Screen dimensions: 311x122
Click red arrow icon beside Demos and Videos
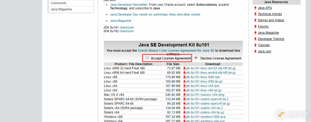pos(256,20)
